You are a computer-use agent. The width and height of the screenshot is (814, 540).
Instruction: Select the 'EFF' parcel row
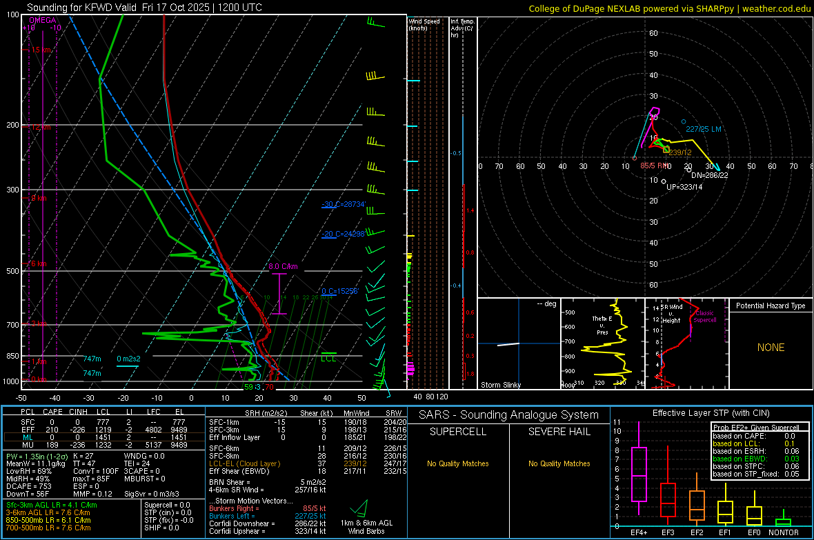[x=104, y=430]
